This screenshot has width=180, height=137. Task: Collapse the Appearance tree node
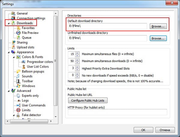coord(8,52)
